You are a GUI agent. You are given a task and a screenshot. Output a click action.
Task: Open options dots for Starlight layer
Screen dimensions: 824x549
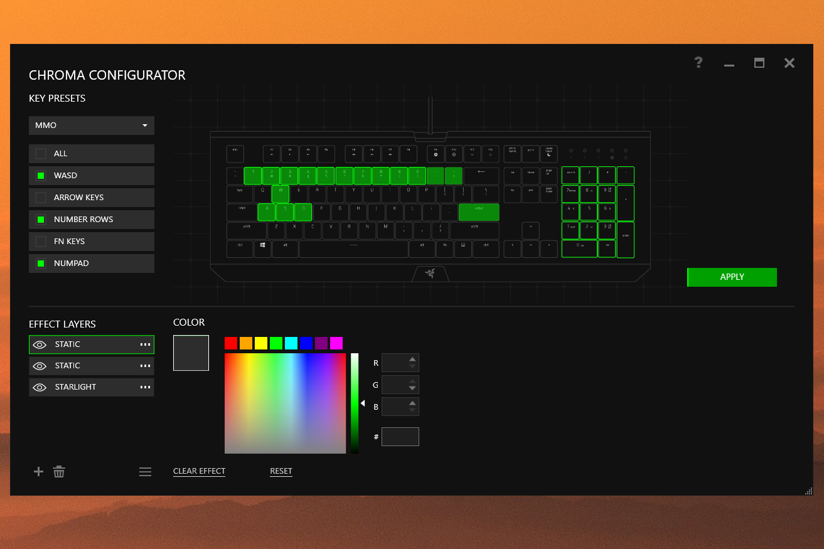click(x=146, y=387)
